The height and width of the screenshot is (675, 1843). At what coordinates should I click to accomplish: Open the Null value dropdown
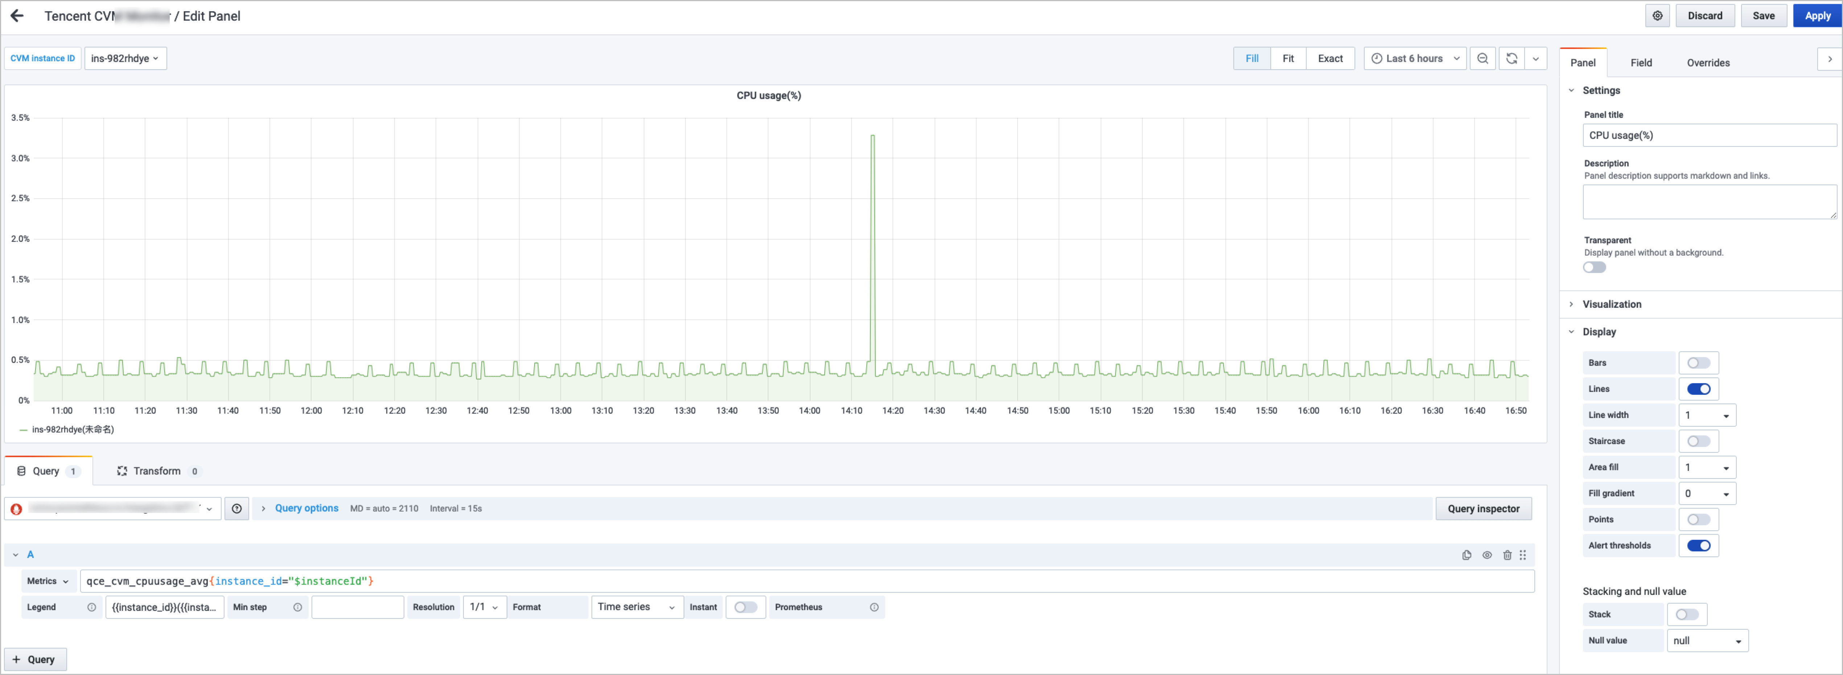point(1707,640)
